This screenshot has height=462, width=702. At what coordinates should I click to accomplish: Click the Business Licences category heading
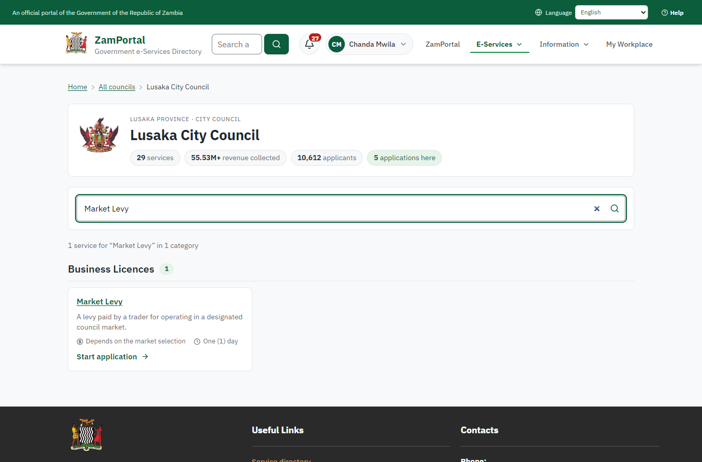coord(111,269)
